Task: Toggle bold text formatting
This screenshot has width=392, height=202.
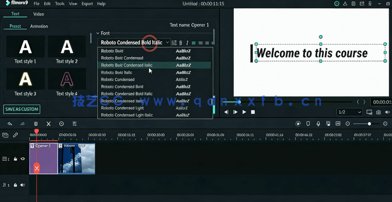Action: 181,43
